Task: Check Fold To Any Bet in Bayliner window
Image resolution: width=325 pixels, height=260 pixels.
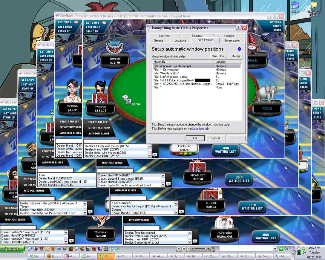Action: (x=69, y=122)
